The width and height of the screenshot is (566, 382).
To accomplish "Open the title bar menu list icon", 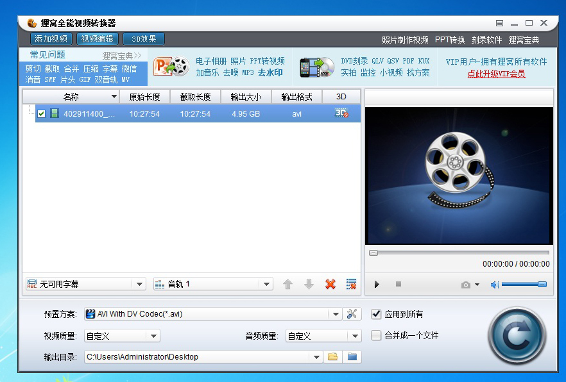I will (x=499, y=23).
